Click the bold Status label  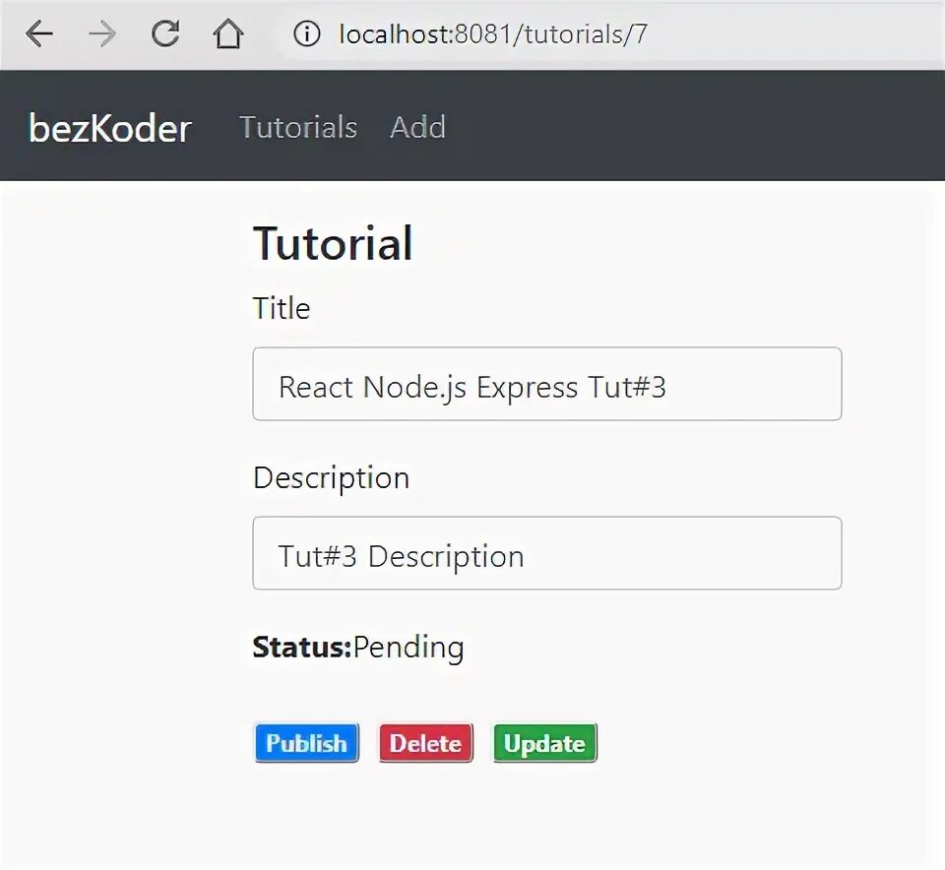pos(301,647)
